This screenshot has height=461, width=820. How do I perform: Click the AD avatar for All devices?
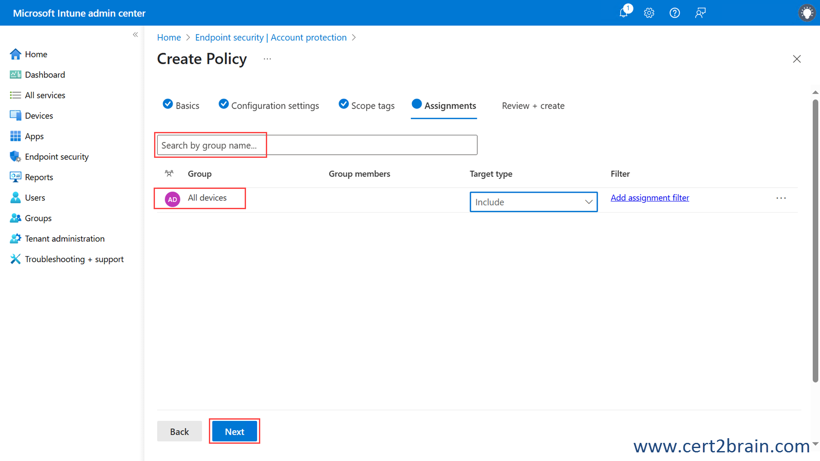172,199
